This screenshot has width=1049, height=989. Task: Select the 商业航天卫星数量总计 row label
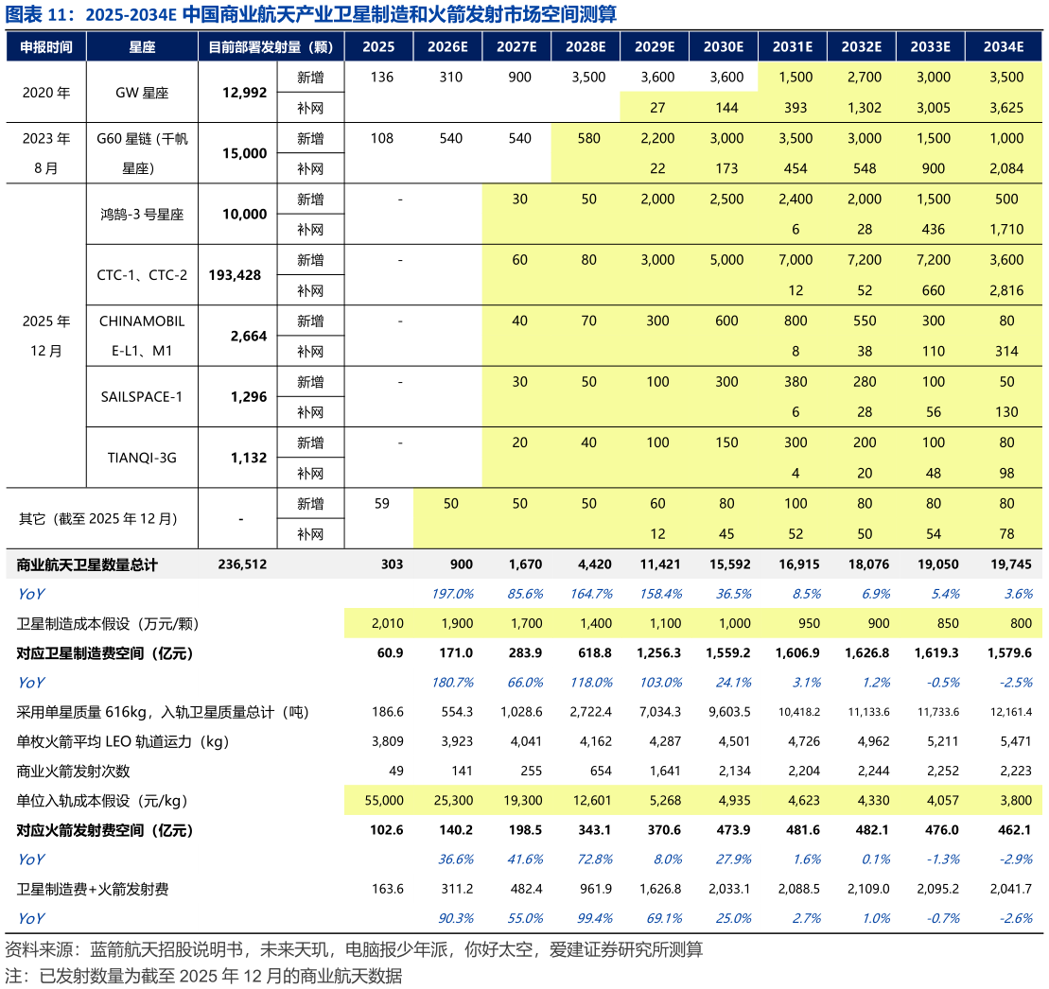point(87,564)
